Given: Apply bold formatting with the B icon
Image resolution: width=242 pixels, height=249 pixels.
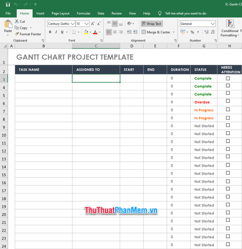Looking at the screenshot, I should click(50, 32).
